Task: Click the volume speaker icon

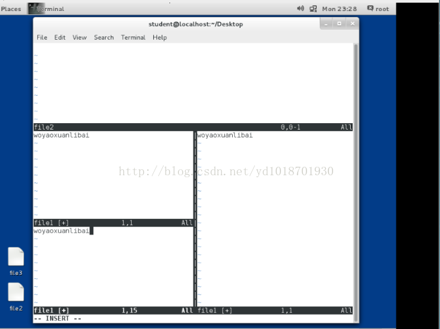Action: (x=301, y=8)
